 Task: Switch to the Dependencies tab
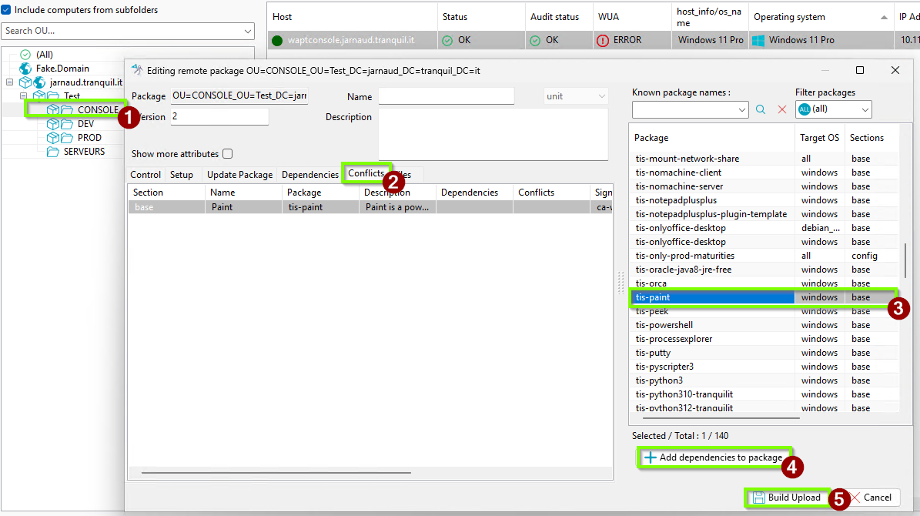point(309,174)
